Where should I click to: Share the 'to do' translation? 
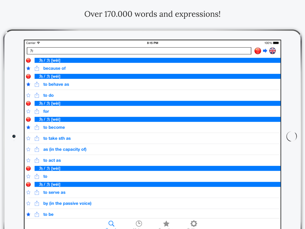click(37, 95)
